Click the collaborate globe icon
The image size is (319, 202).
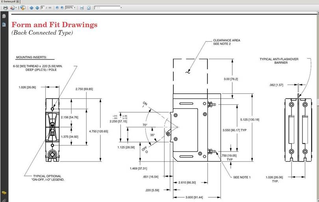pos(23,8)
